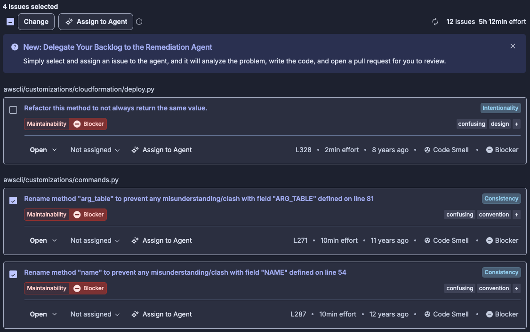
Task: Click the Code Smell icon on L328 issue
Action: [x=427, y=150]
